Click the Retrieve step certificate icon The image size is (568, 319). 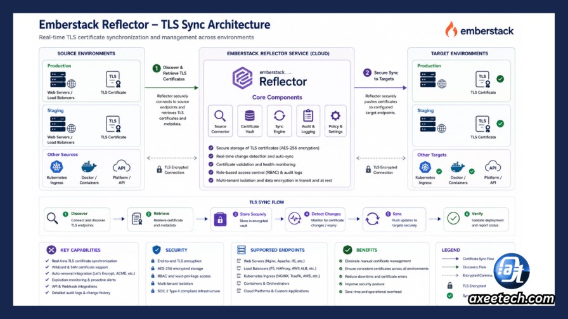[x=136, y=219]
